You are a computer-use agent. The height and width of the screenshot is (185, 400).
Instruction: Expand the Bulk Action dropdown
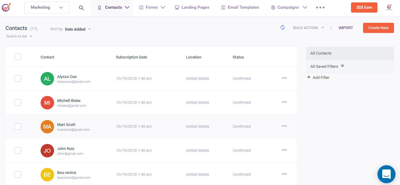[x=308, y=28]
